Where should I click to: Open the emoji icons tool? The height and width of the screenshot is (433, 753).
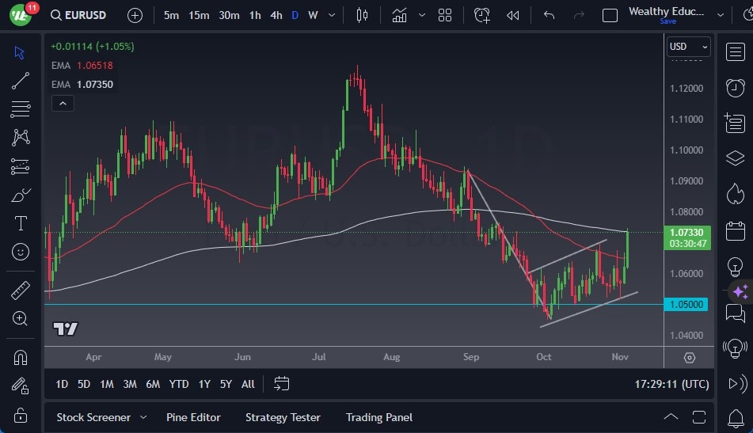pyautogui.click(x=21, y=252)
